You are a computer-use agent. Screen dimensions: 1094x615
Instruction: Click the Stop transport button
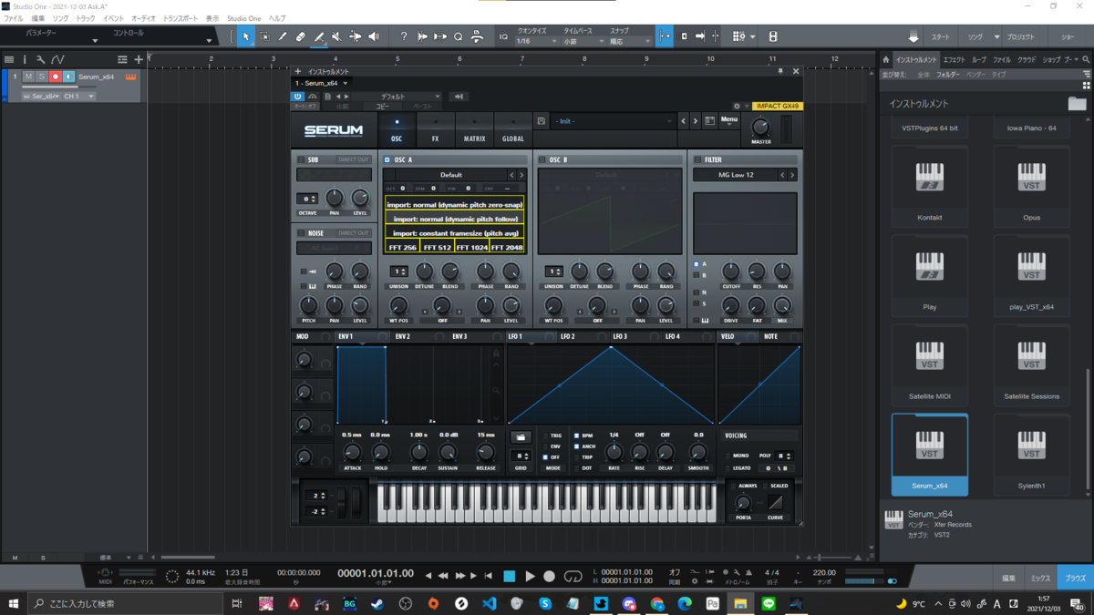[510, 576]
